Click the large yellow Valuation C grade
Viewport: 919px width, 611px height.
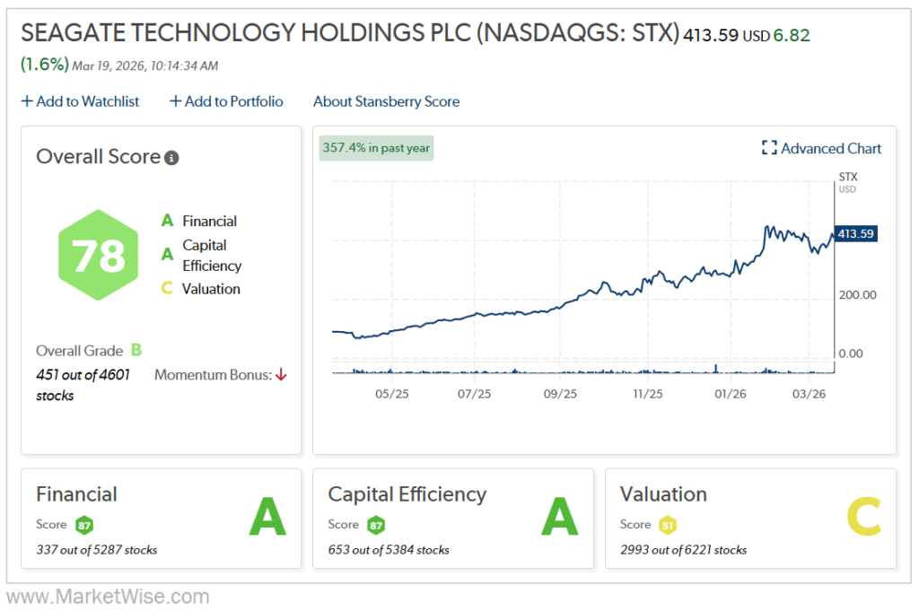point(865,518)
